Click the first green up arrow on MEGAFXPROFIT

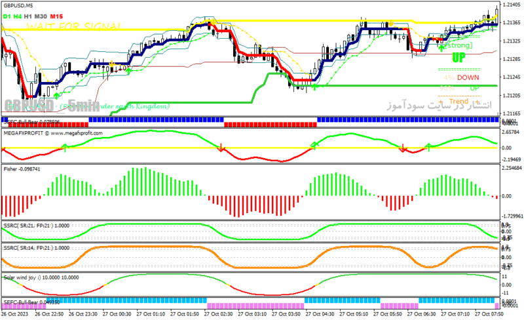click(x=65, y=148)
